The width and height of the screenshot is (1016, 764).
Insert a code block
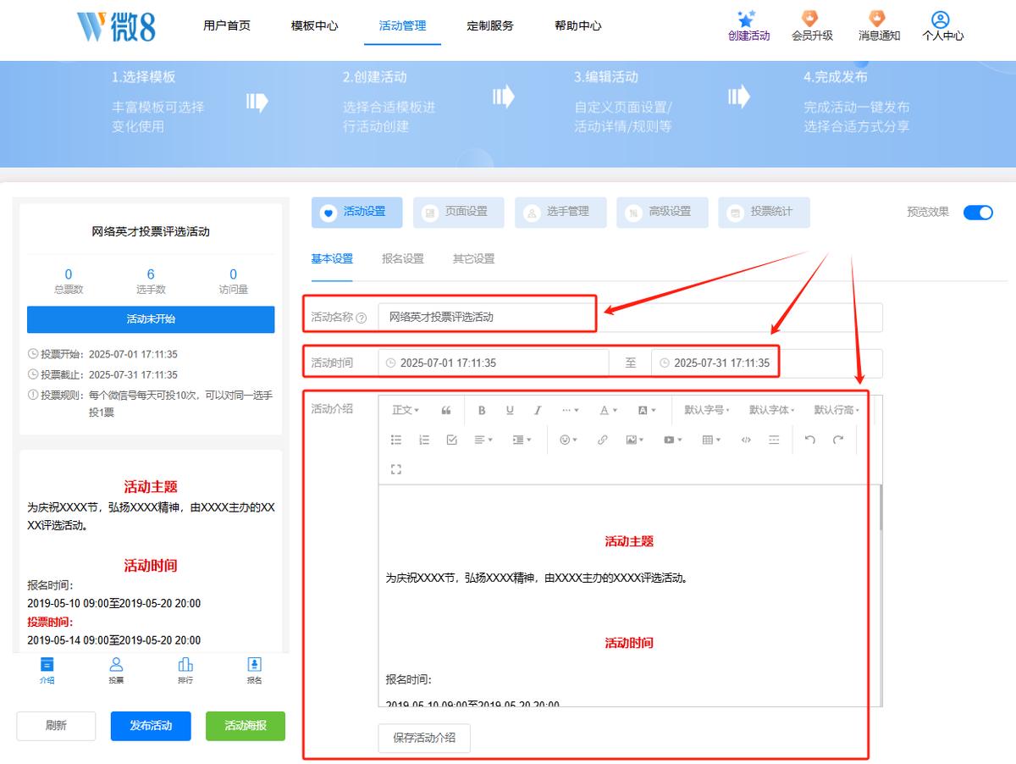tap(746, 440)
